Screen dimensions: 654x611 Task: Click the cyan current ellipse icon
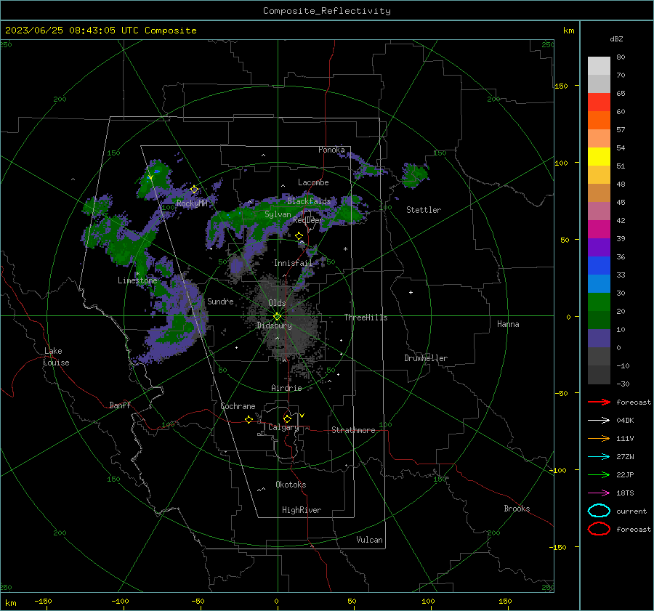coord(599,511)
